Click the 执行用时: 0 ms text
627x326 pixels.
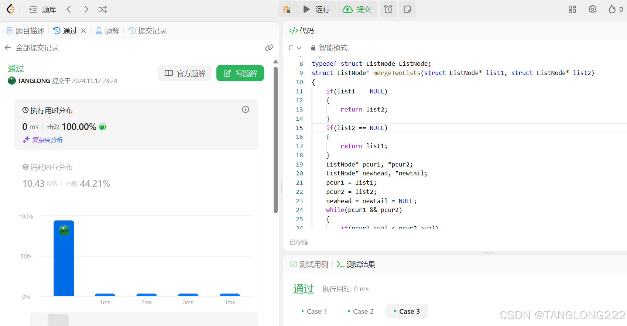(345, 289)
